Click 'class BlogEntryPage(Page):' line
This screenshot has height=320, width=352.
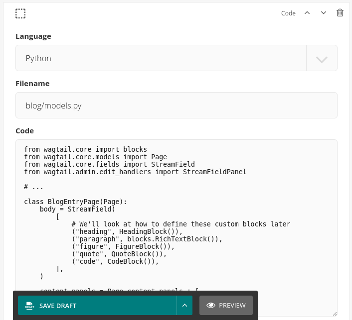click(x=75, y=202)
